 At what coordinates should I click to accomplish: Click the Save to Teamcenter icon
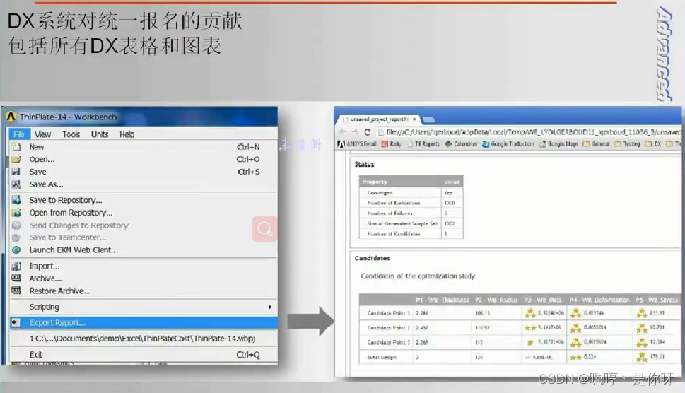pos(16,237)
